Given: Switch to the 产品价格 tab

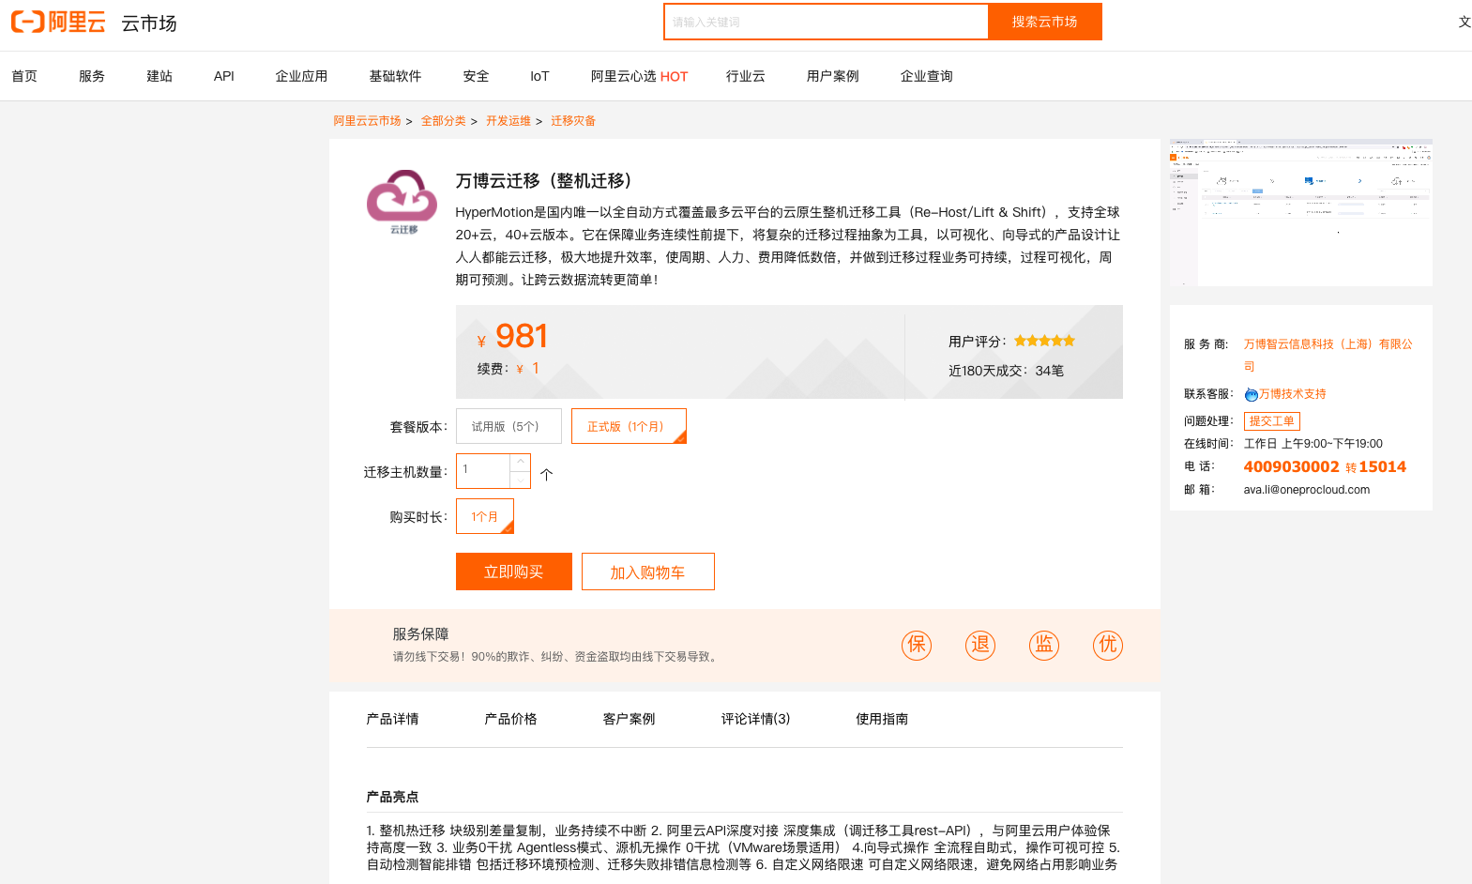Looking at the screenshot, I should (x=511, y=719).
